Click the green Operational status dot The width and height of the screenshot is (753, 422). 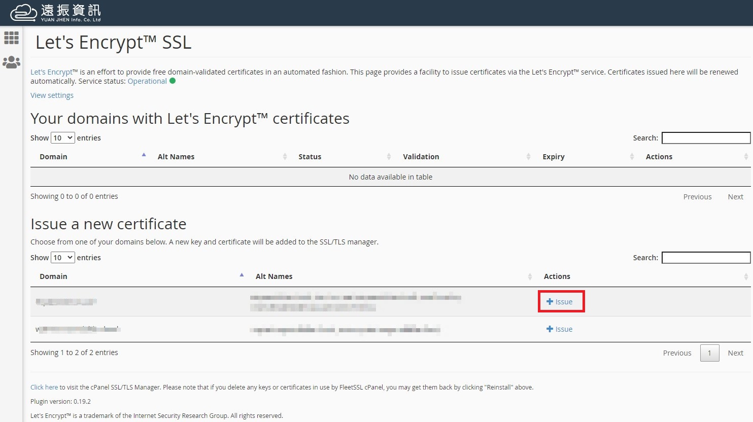[x=173, y=81]
